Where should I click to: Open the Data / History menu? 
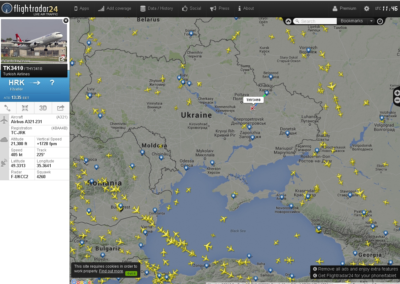(157, 8)
